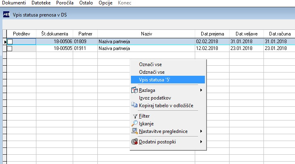Open Dodatni postopki menu entry
295x164 pixels.
[168, 142]
